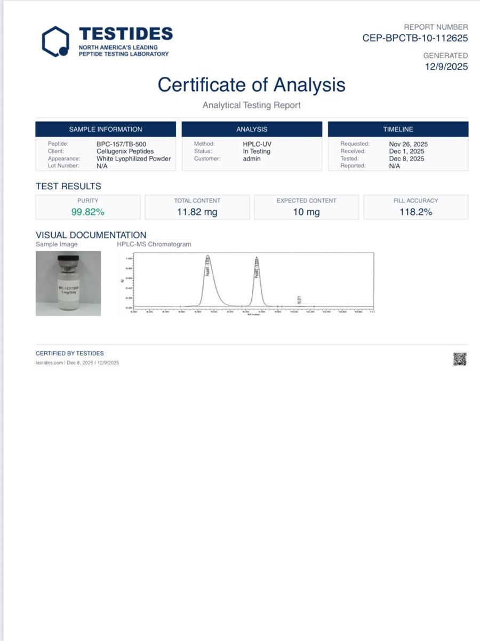Click the generated date 12/9/2025
Screen dimensions: 480x641
(446, 66)
